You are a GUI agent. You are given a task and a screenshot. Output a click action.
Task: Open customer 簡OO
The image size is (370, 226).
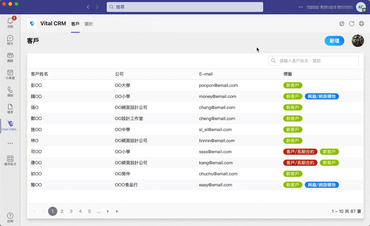click(36, 184)
